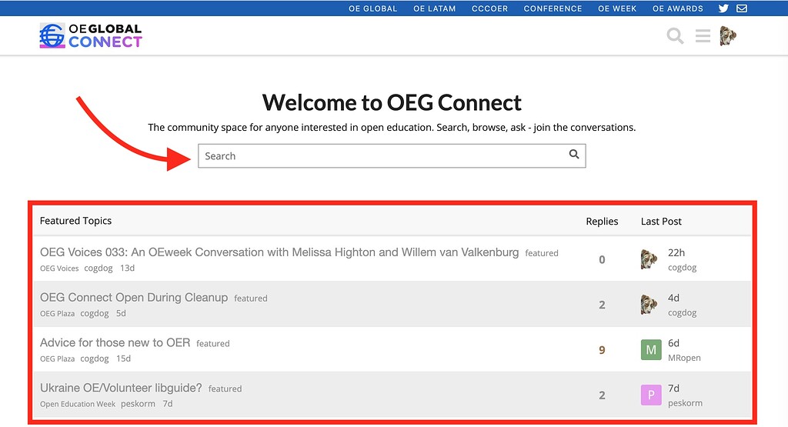Click cogdog avatar on OEG Voices row
788x427 pixels.
point(649,260)
